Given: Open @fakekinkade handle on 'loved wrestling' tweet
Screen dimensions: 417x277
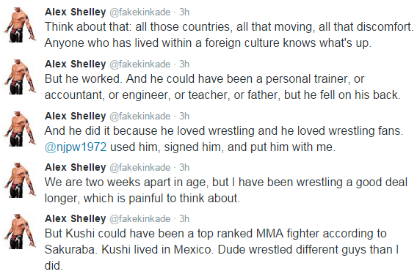Looking at the screenshot, I should tap(140, 117).
